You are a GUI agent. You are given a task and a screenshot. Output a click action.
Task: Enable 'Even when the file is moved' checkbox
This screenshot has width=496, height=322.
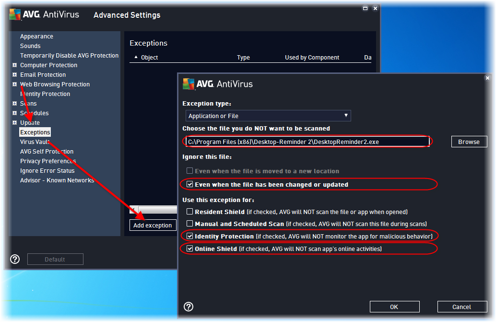point(189,171)
